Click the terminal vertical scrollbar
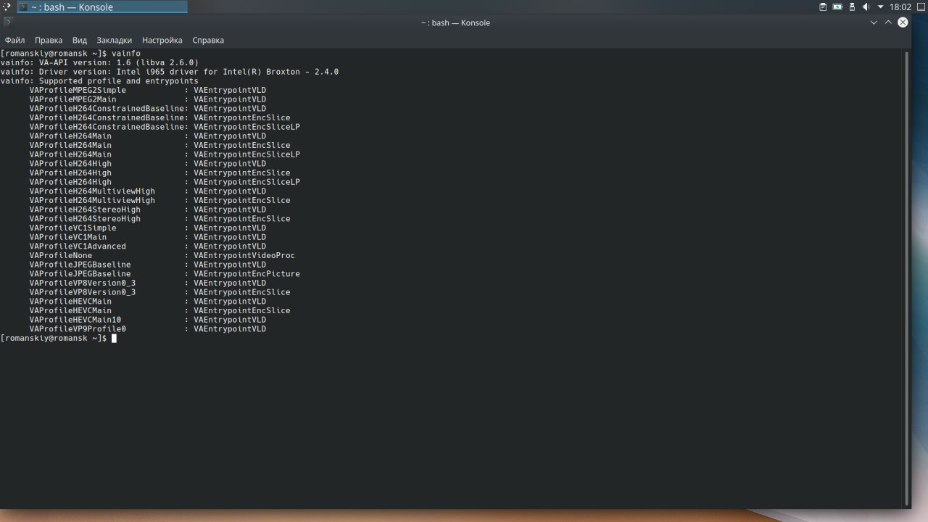928x522 pixels. tap(907, 278)
